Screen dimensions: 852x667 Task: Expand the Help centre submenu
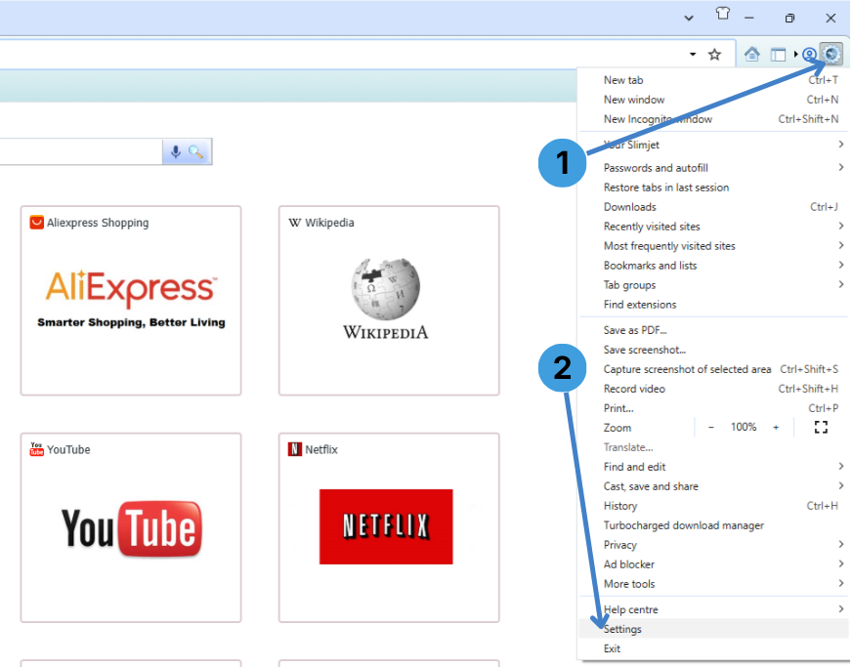click(x=713, y=609)
